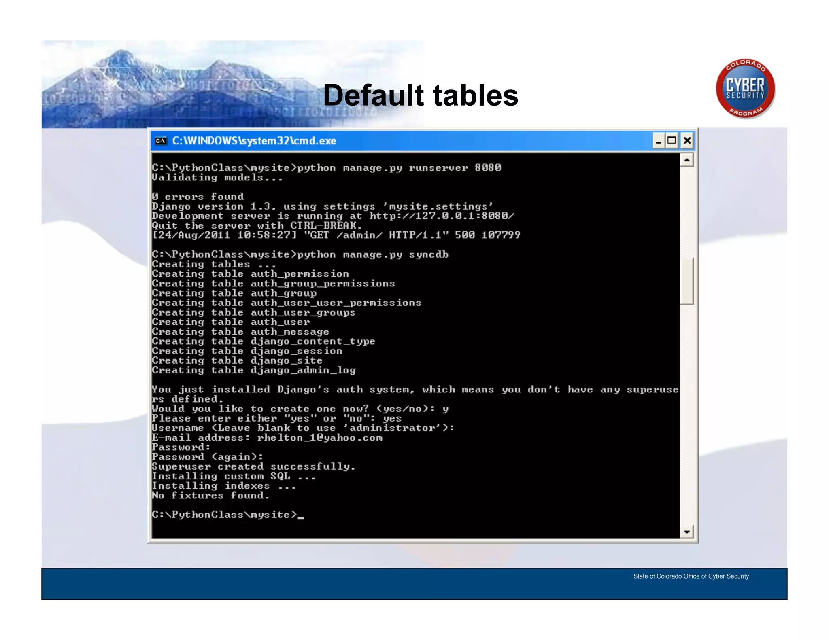Click the 'Password:' prompt line
Screen dimensions: 829x640
181,447
